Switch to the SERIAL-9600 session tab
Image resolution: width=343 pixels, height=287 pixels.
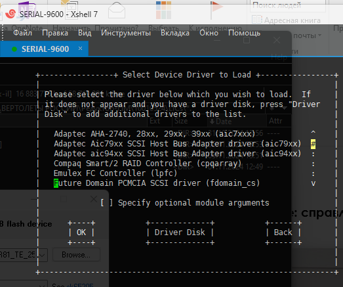(x=45, y=49)
